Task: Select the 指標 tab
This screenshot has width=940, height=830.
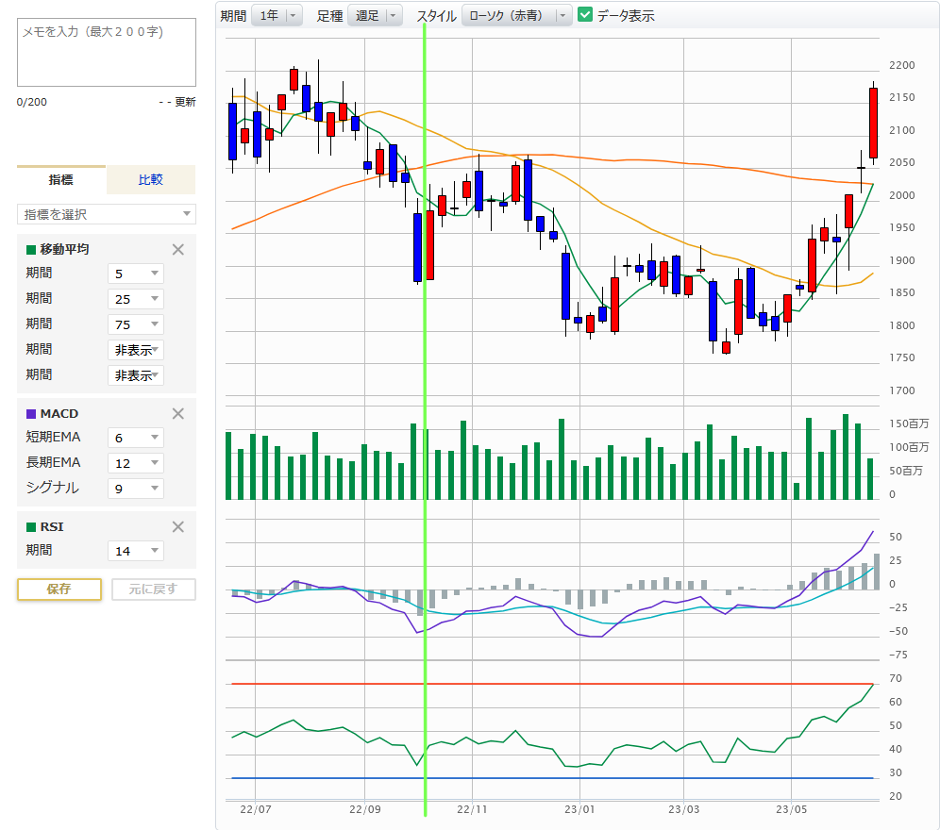Action: (61, 179)
